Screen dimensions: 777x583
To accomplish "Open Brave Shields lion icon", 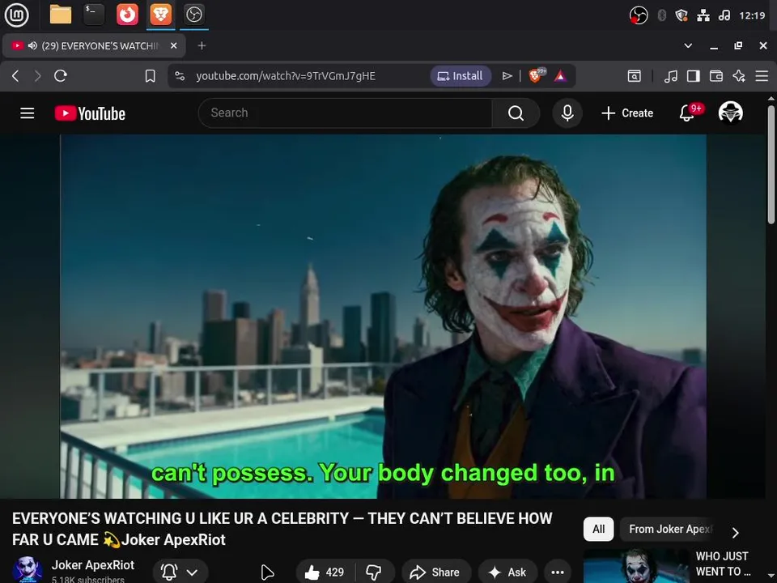I will tap(535, 76).
